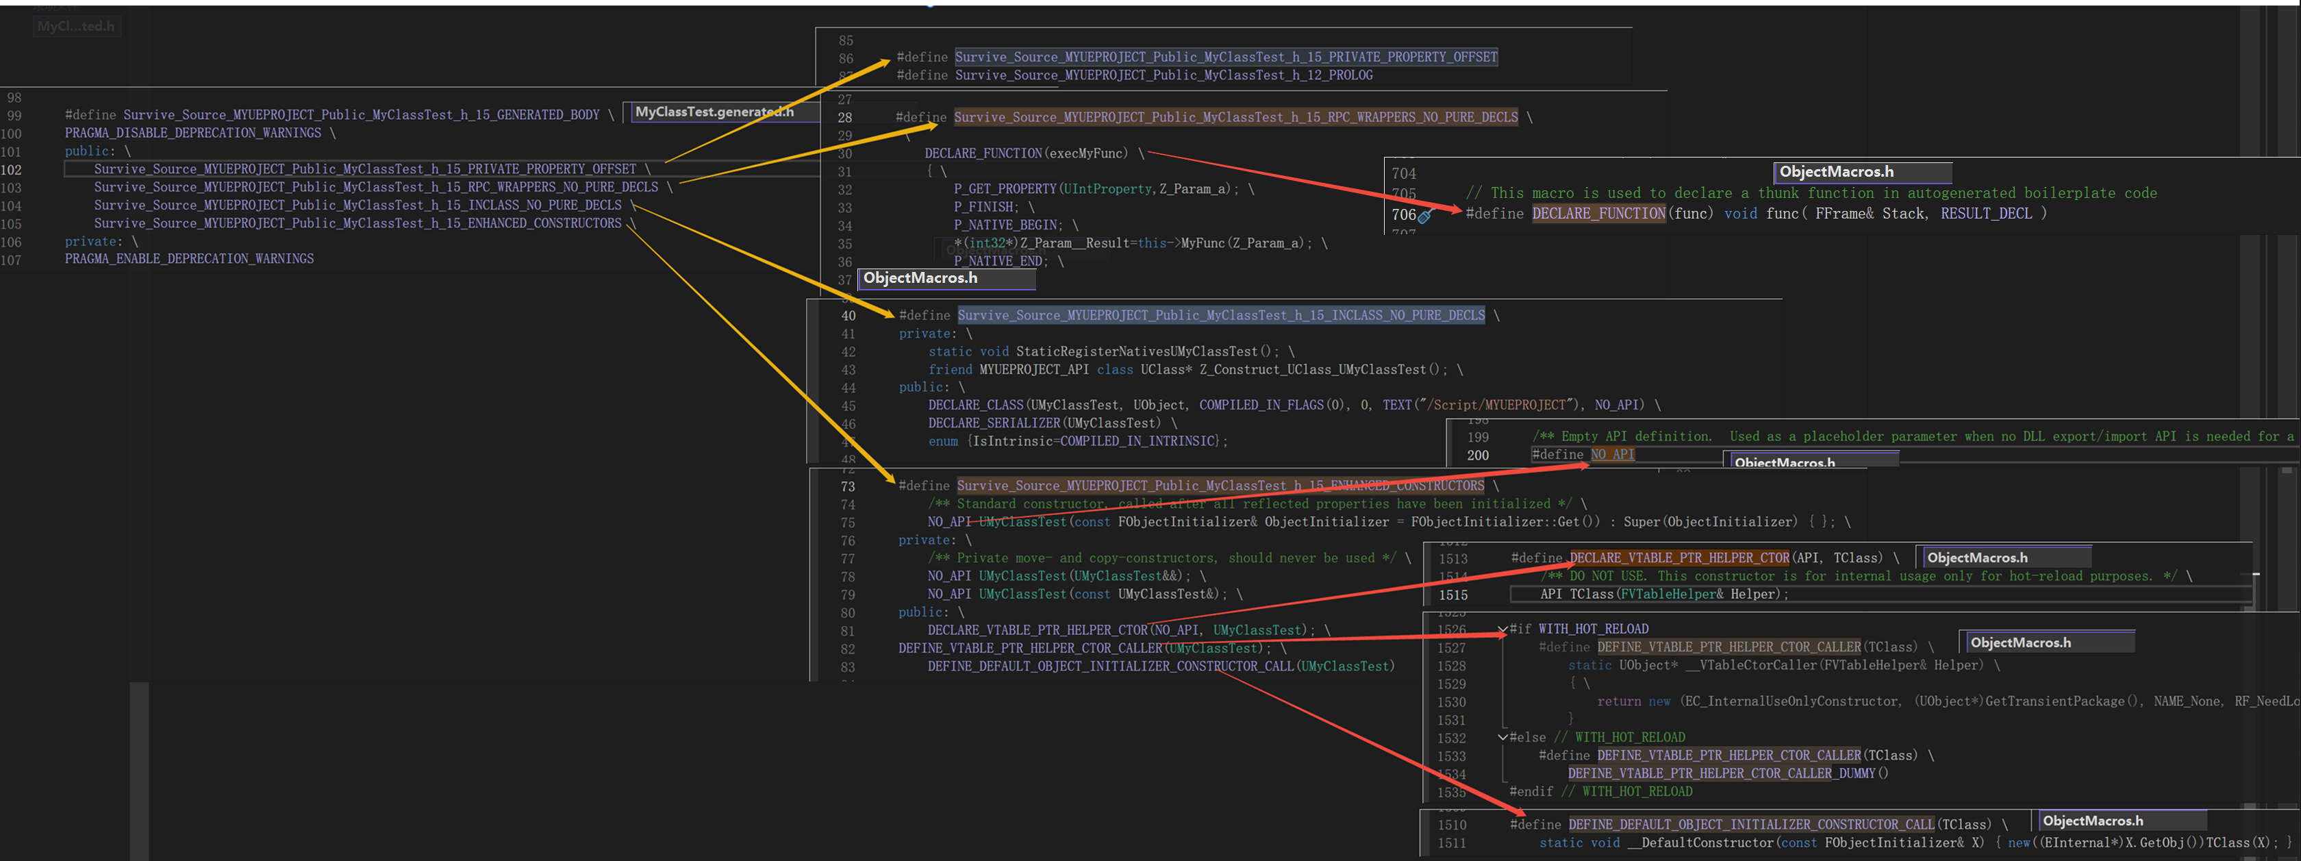
Task: Click DECLARE_VTABLE_PTR_HELPER_CTOR on line 81
Action: [x=1037, y=631]
